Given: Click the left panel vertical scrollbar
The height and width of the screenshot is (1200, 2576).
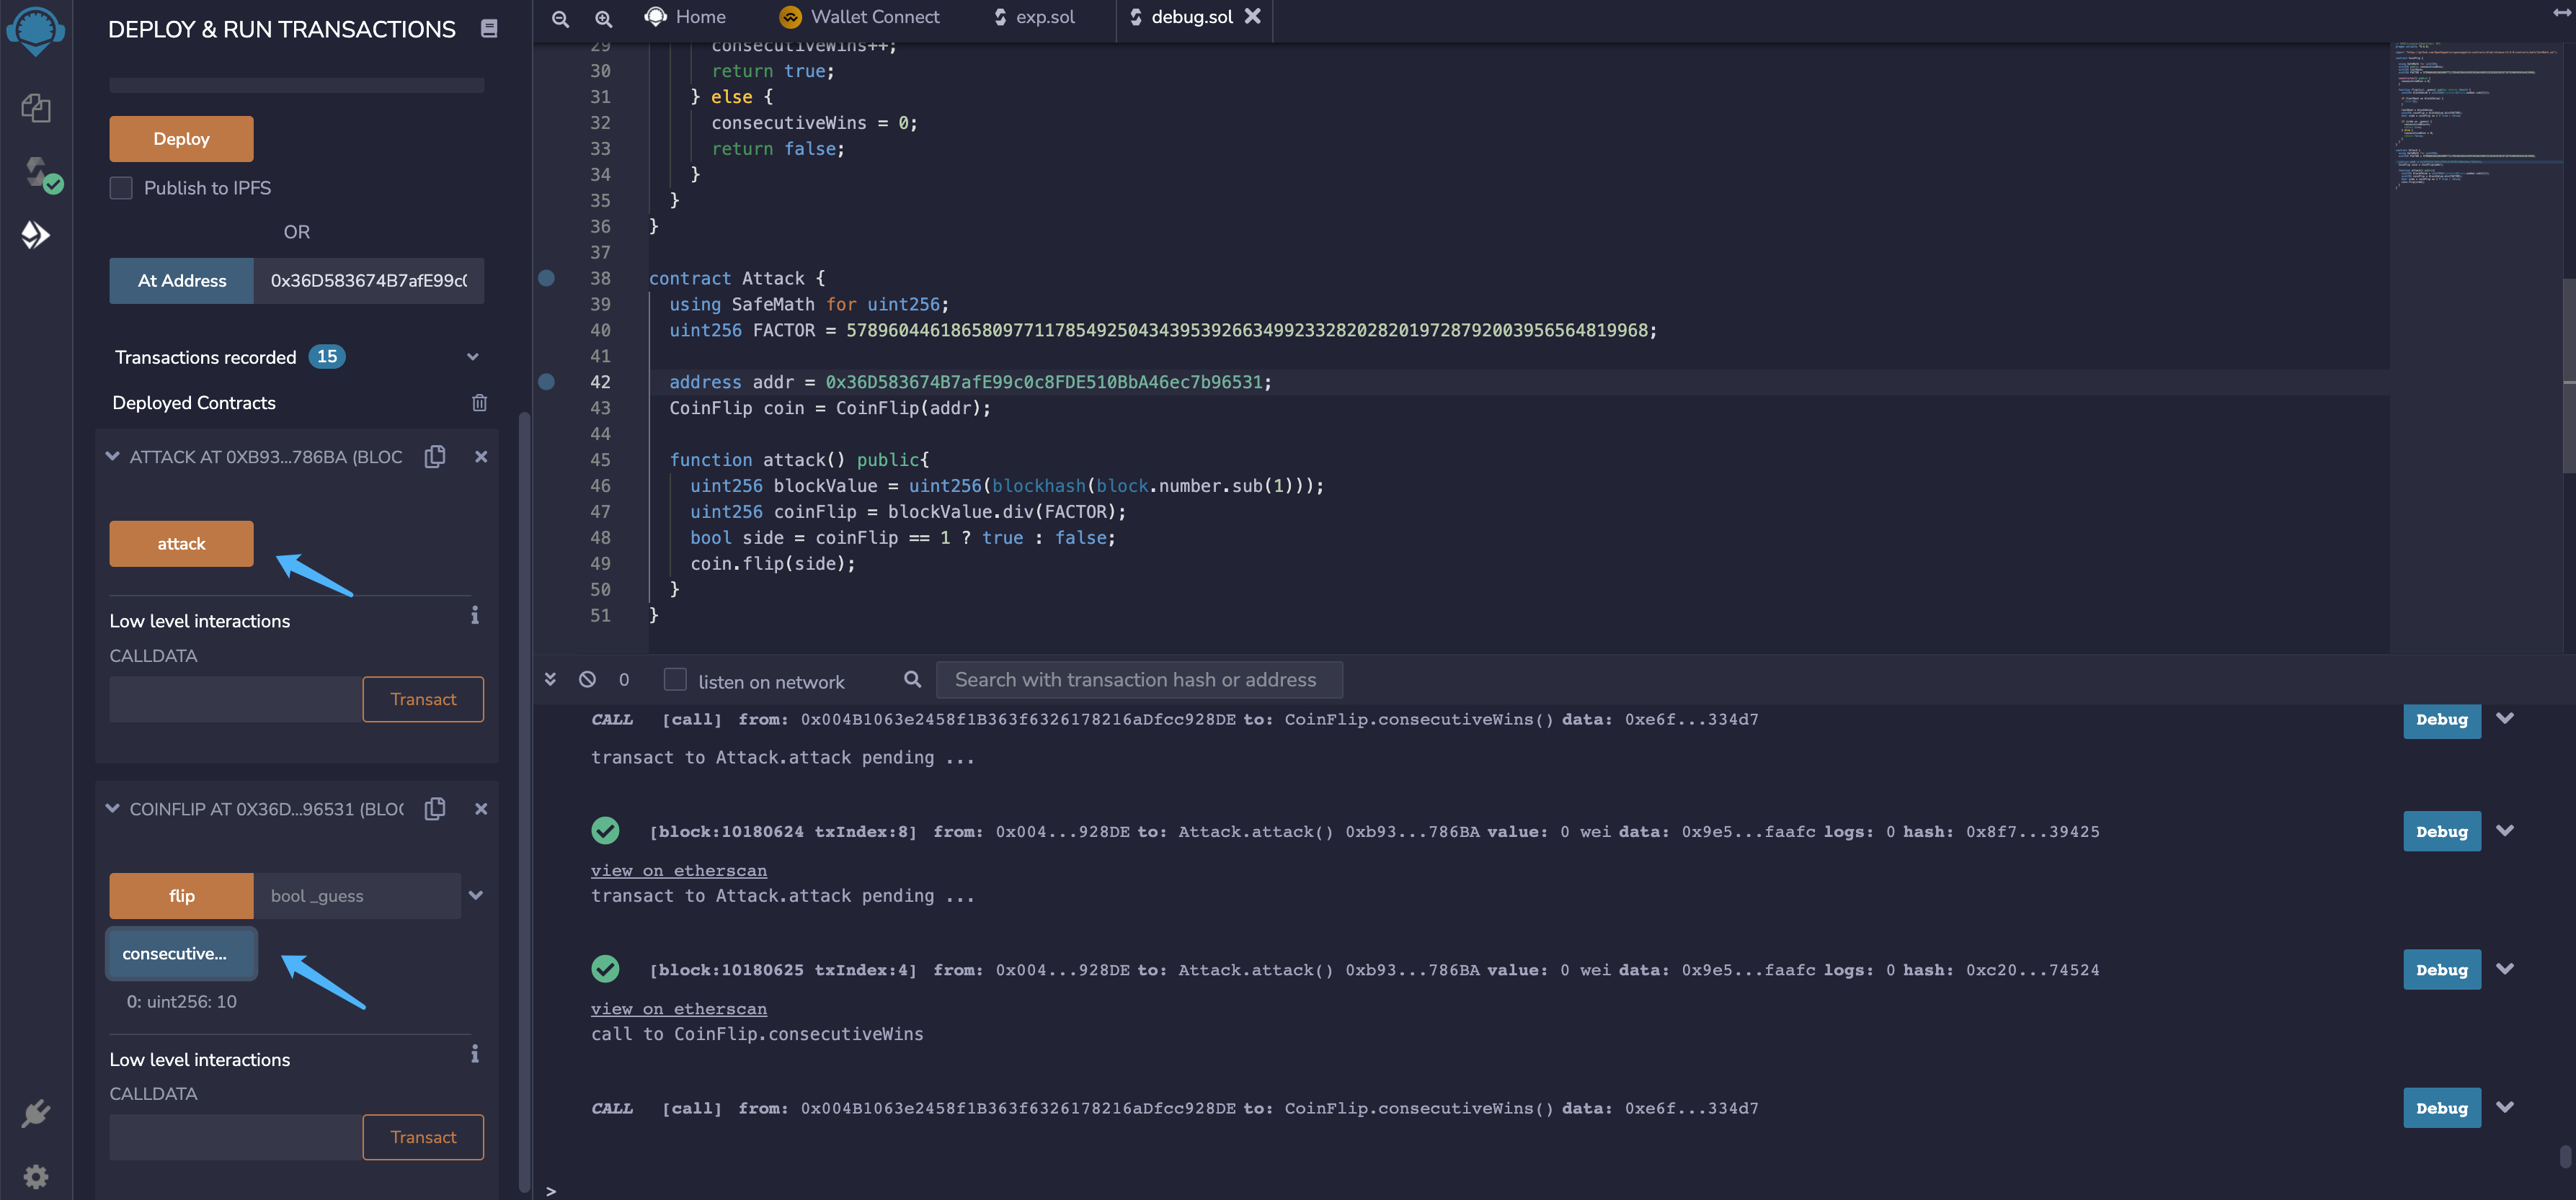Looking at the screenshot, I should tap(524, 802).
